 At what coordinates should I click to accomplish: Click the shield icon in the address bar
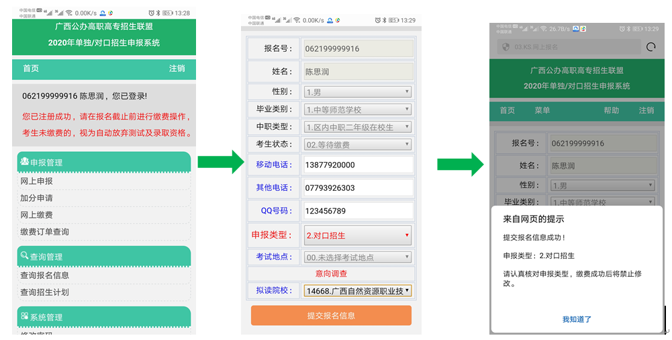[x=506, y=47]
